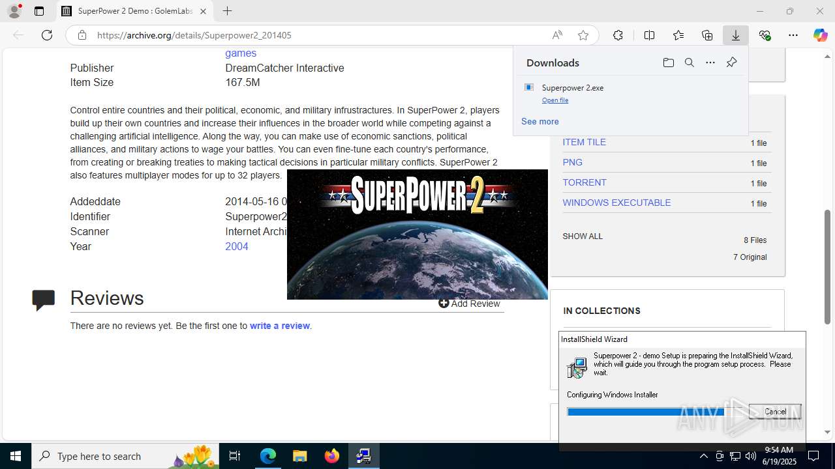
Task: Show hidden system tray icons
Action: pyautogui.click(x=703, y=456)
